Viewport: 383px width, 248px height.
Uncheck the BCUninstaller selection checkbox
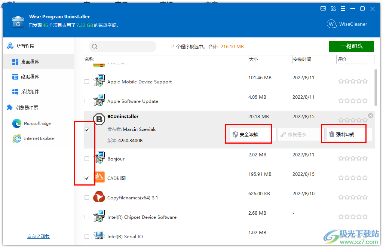pyautogui.click(x=87, y=130)
